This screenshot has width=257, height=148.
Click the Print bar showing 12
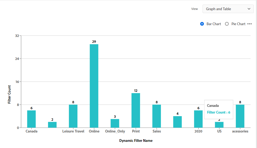(136, 110)
